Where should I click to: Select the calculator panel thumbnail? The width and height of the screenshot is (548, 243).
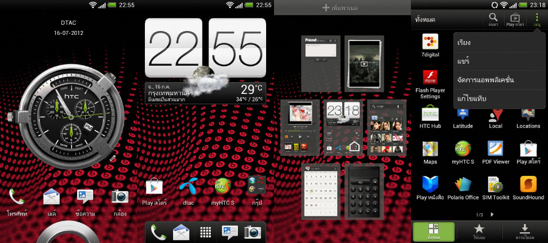[364, 191]
